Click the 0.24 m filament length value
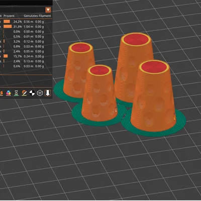The height and width of the screenshot is (201, 201). click(28, 56)
